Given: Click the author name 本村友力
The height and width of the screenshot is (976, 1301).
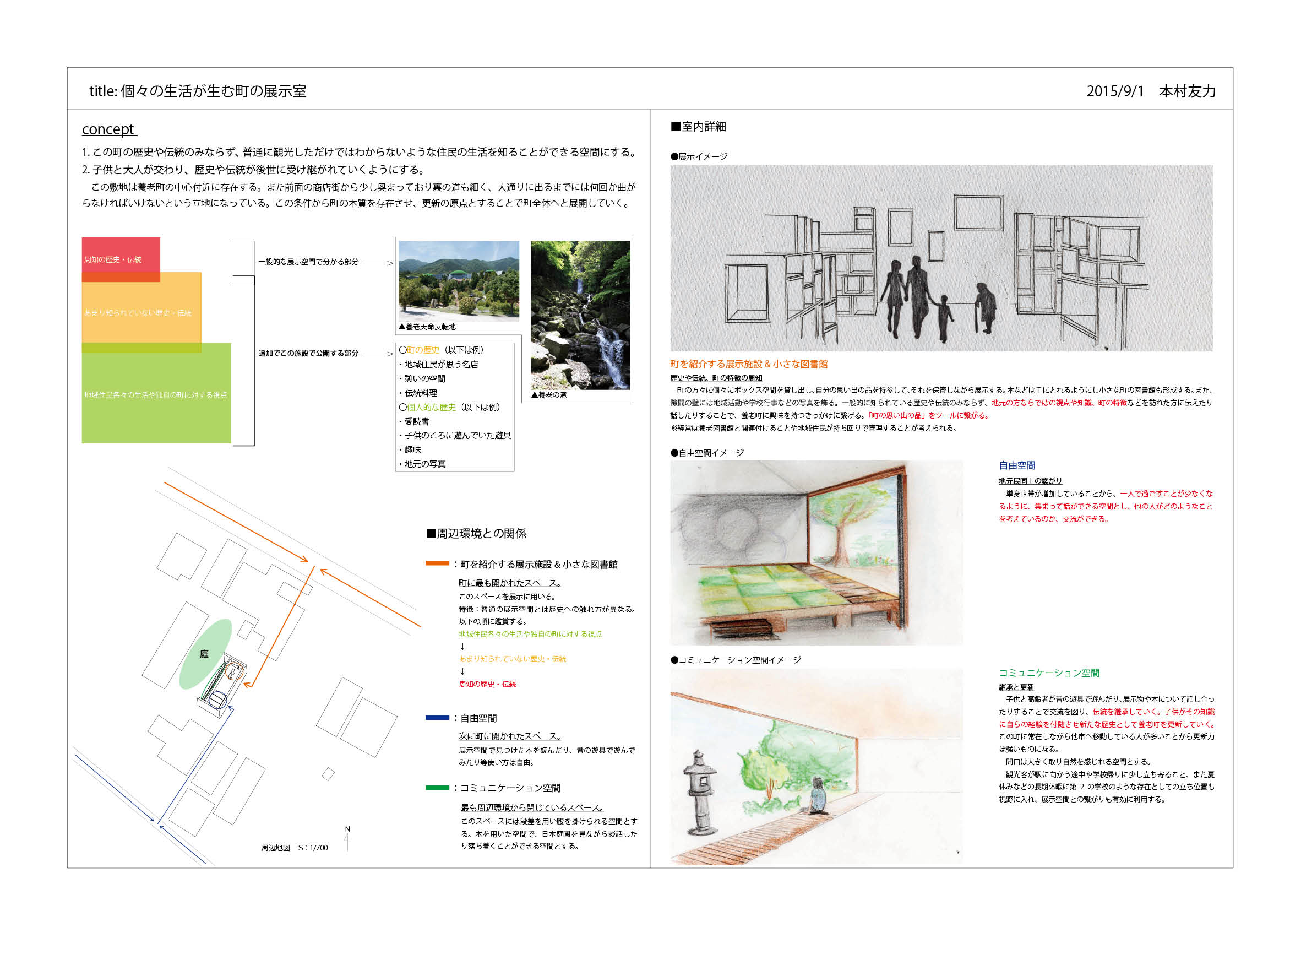Looking at the screenshot, I should (x=1187, y=91).
